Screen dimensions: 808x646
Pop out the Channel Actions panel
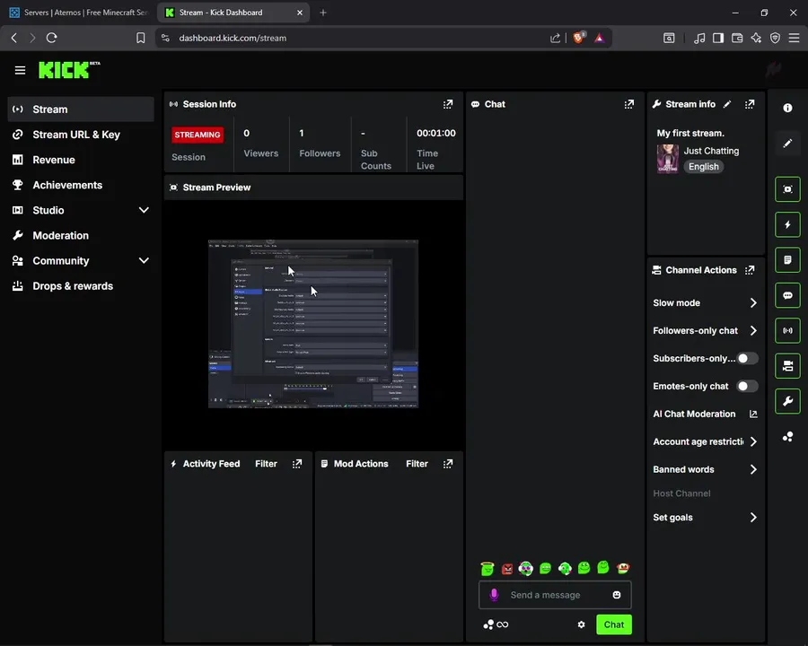pos(750,270)
